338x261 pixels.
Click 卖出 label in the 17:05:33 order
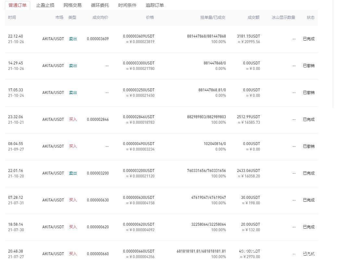pyautogui.click(x=73, y=93)
